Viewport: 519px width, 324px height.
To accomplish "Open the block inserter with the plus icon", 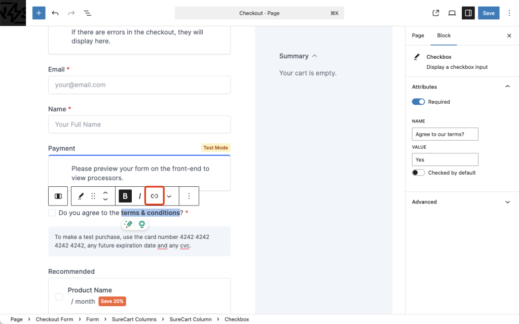I will click(x=39, y=13).
